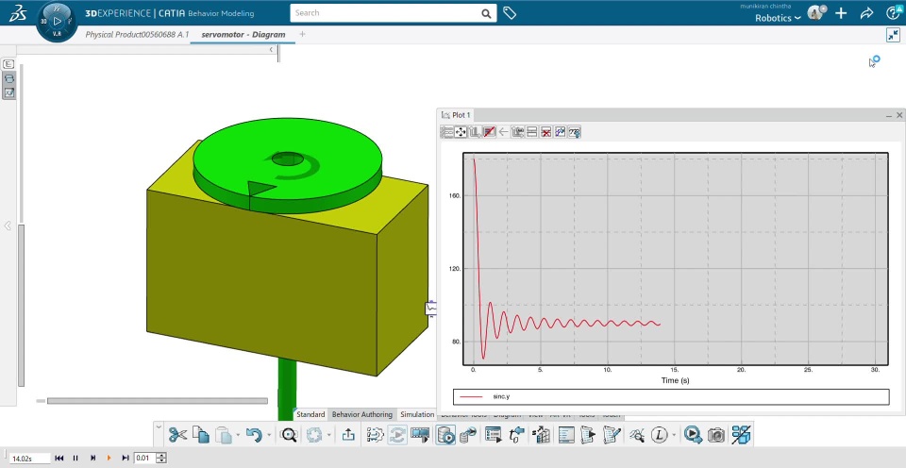Open the tag search icon
This screenshot has height=468, width=906.
pyautogui.click(x=509, y=12)
